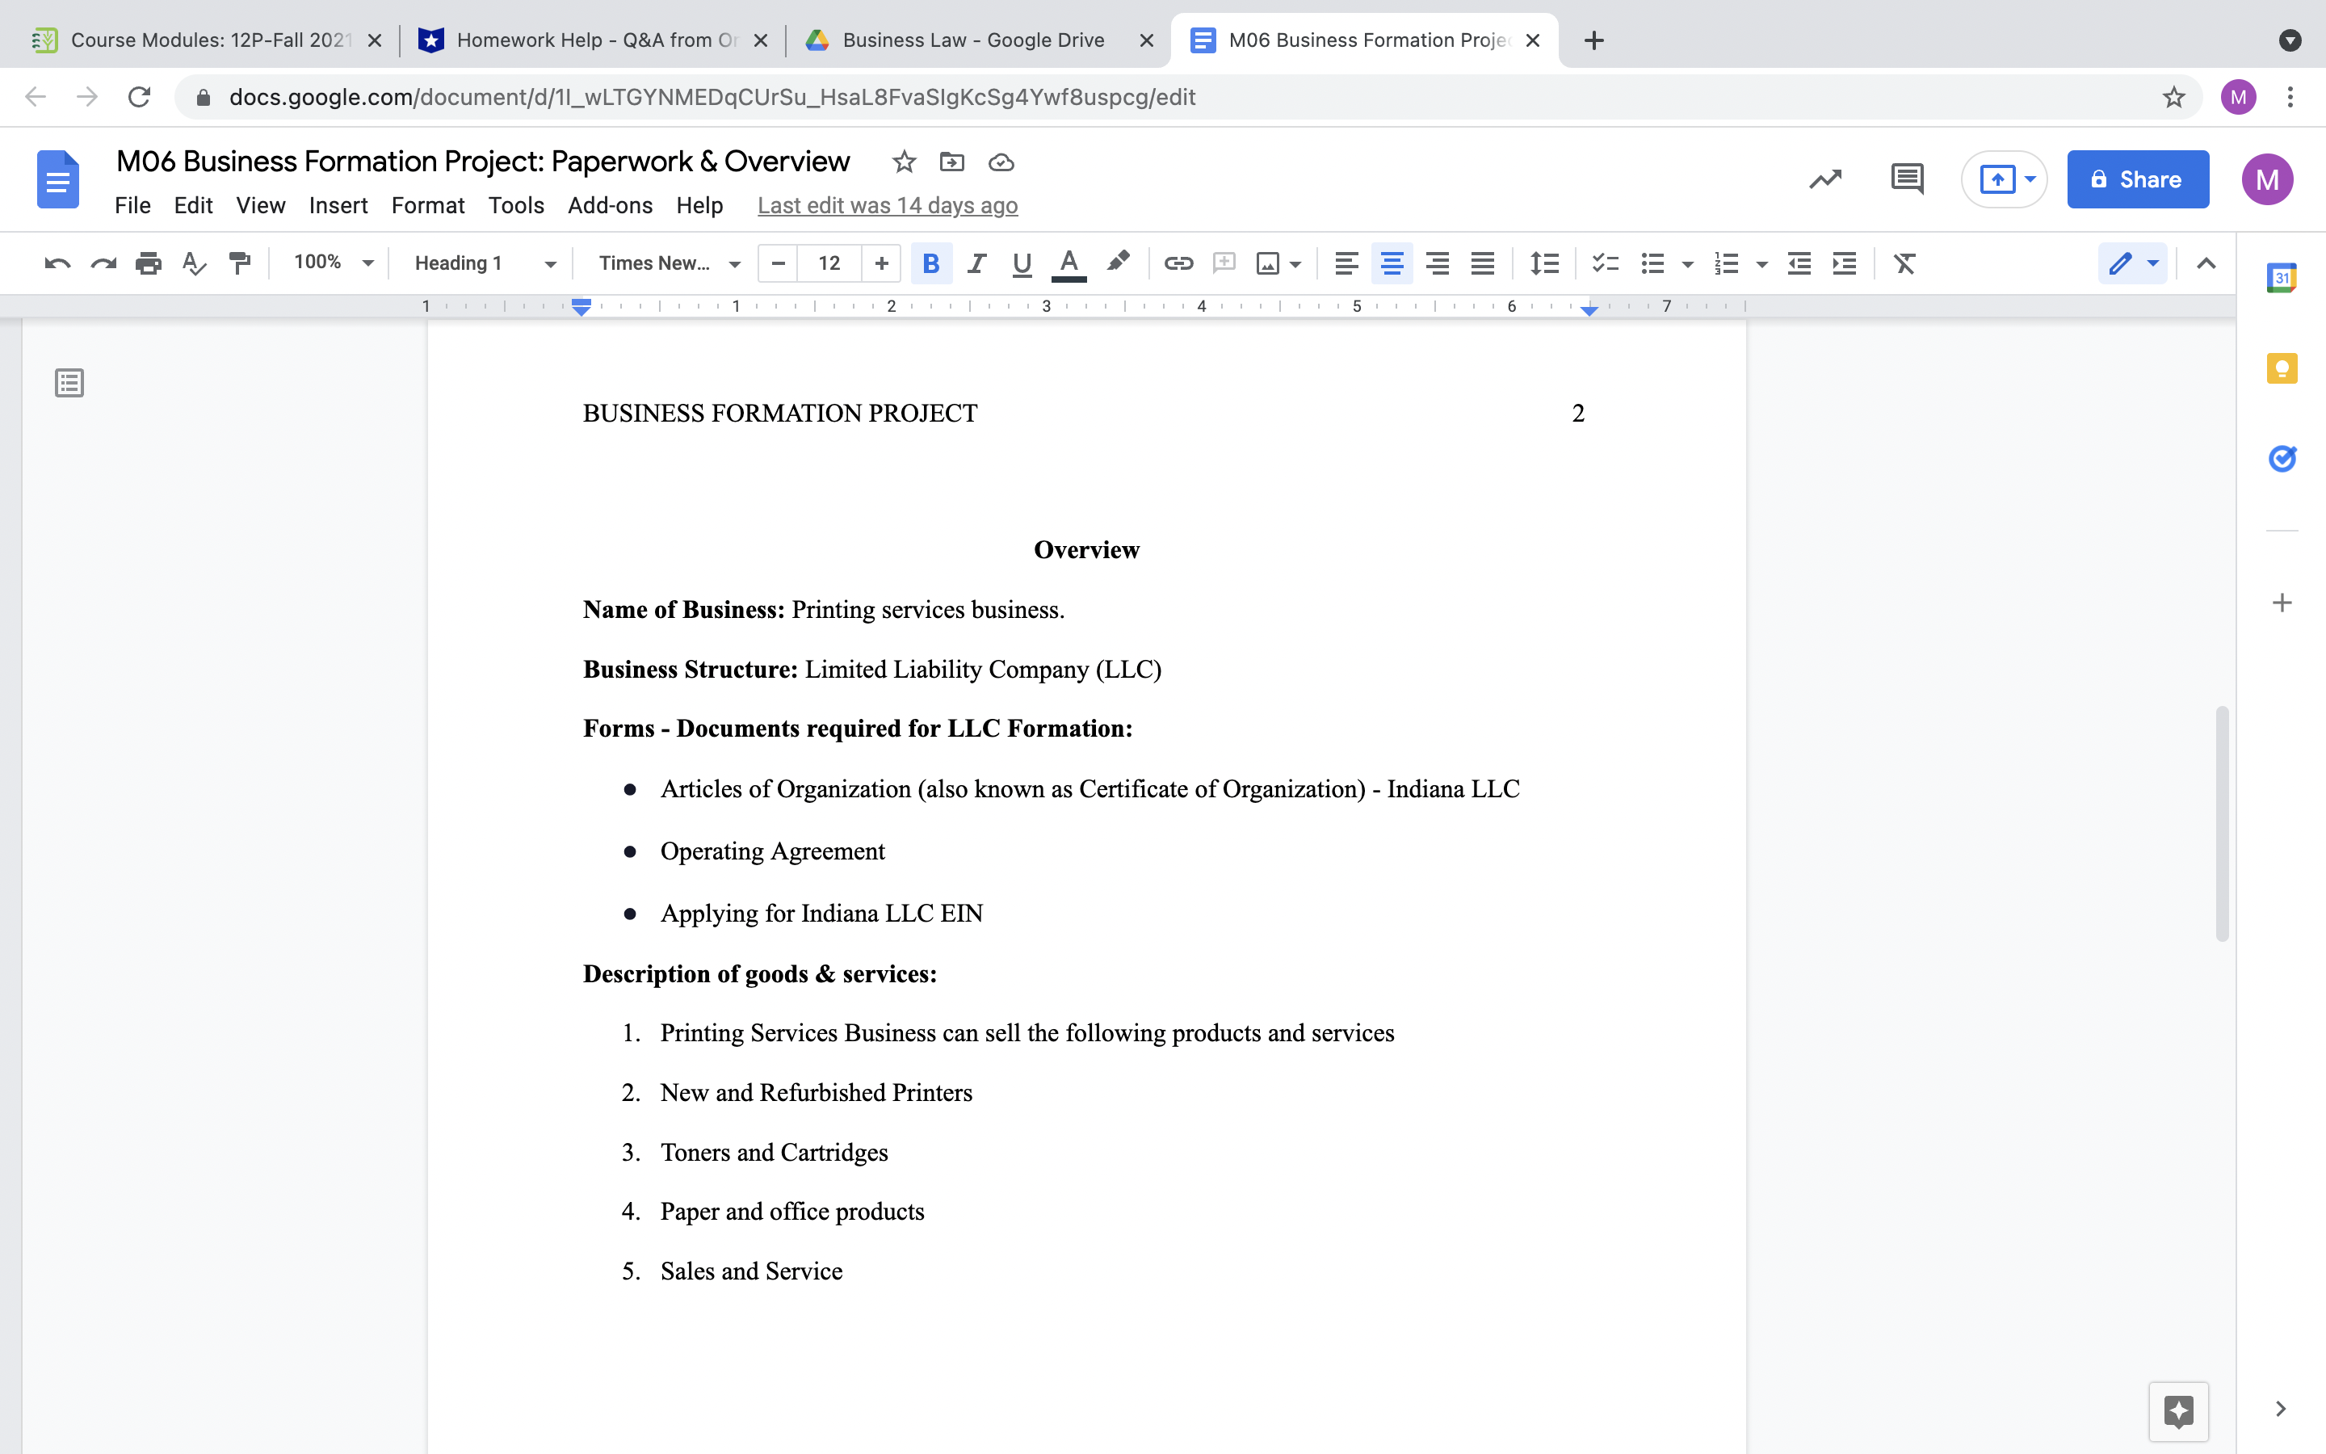The image size is (2326, 1454).
Task: Add a comment with the toolbar icon
Action: [x=1223, y=263]
